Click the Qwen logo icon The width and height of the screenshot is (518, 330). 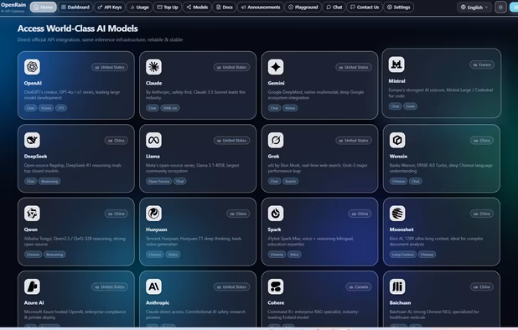tap(32, 214)
